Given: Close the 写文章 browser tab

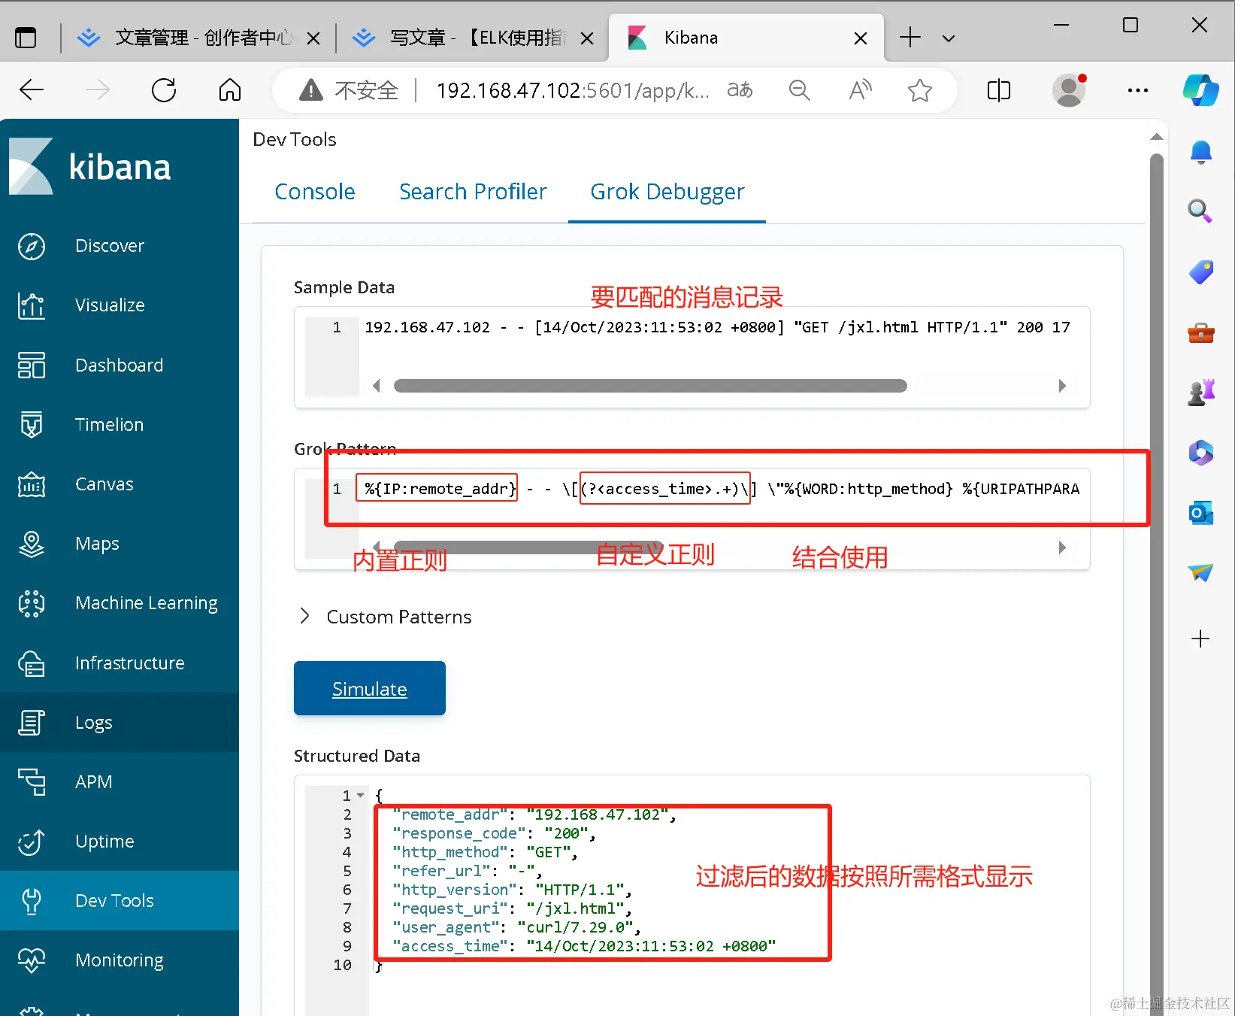Looking at the screenshot, I should (x=587, y=38).
